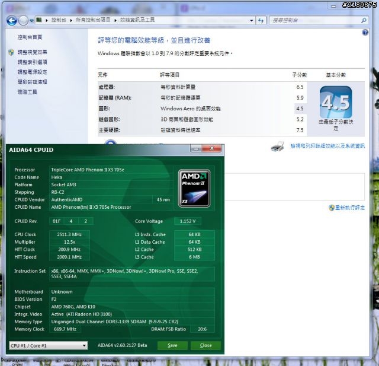Select the Core Voltage value 1.152 V
The image size is (379, 366).
188,221
